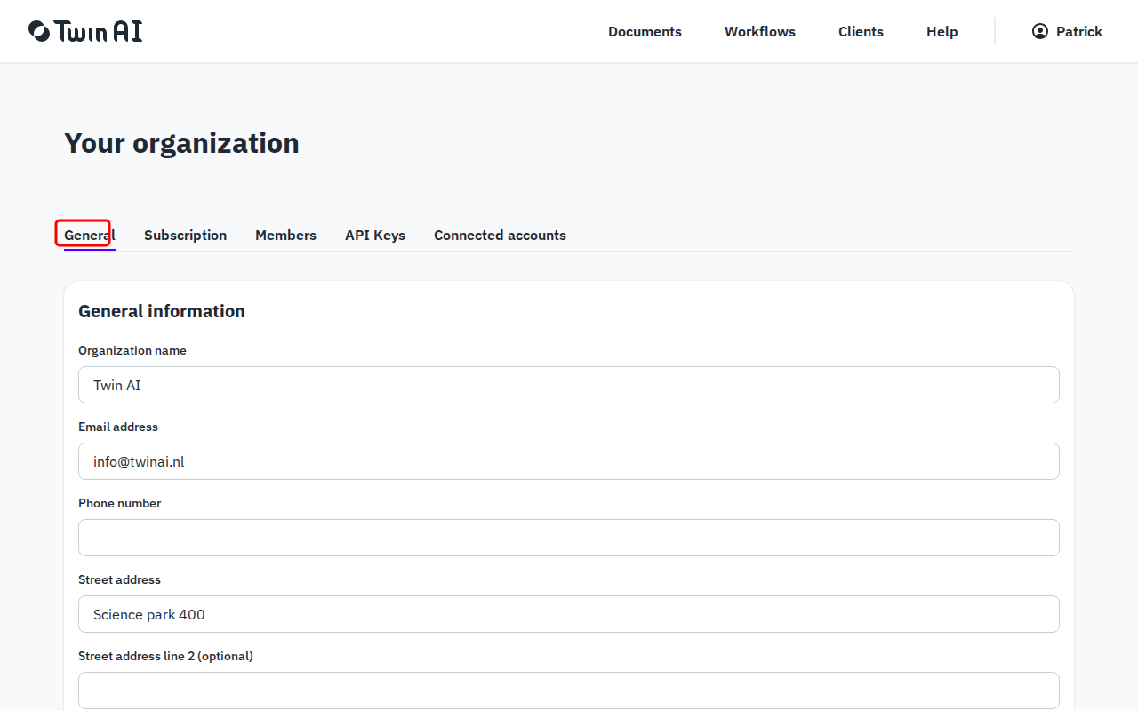Open the API Keys tab
Screen dimensions: 1138x711
(374, 235)
